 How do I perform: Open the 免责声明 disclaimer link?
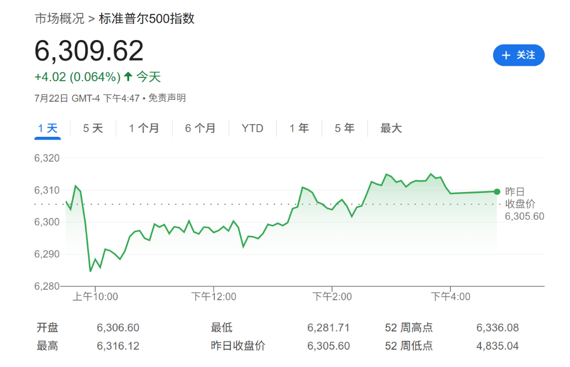[167, 98]
